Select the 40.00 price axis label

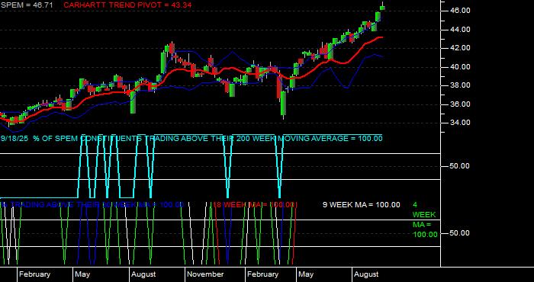click(460, 67)
